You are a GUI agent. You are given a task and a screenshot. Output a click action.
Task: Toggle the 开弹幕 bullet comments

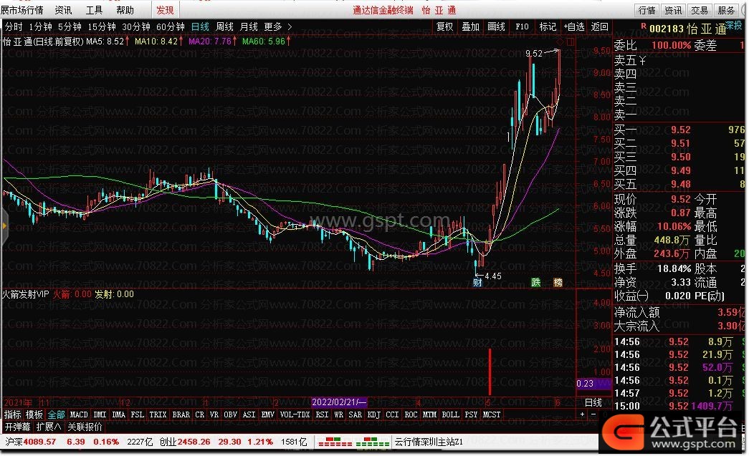(x=18, y=427)
